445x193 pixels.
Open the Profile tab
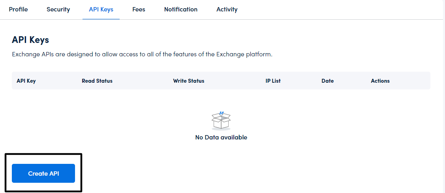tap(18, 9)
